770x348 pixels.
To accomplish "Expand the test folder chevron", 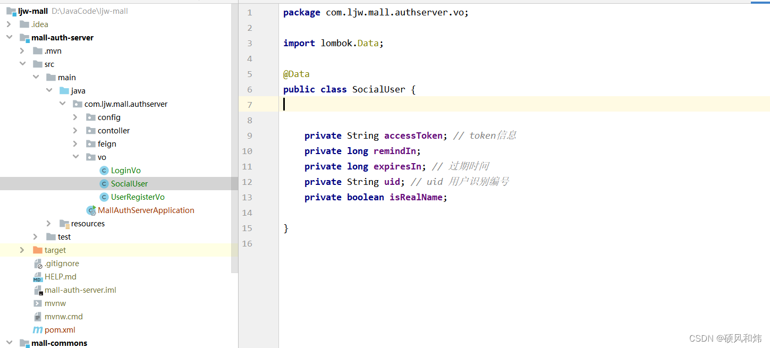I will (36, 236).
